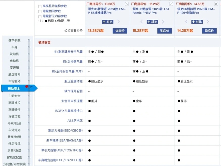This screenshot has height=166, width=221.
Task: Click 13.28万起 dealer price
Action: [96, 31]
